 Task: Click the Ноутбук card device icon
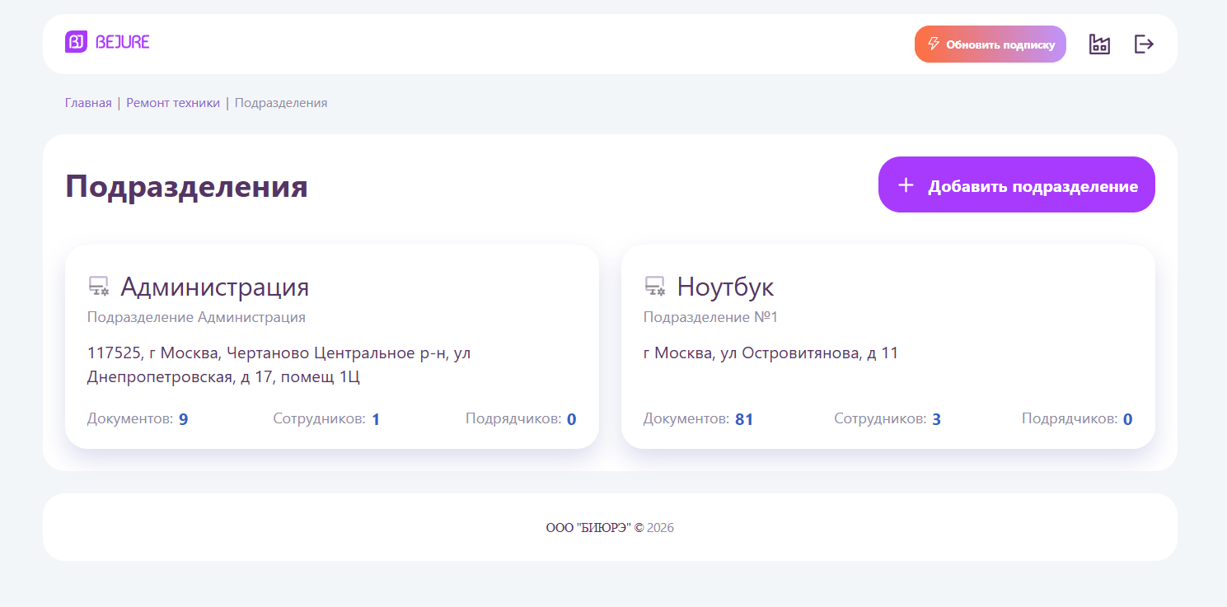pos(655,287)
